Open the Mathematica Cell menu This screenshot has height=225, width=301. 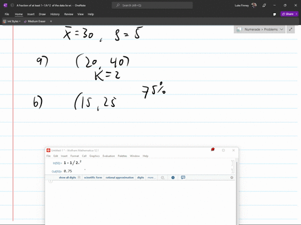point(84,156)
